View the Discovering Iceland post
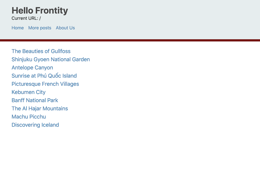 pyautogui.click(x=35, y=125)
